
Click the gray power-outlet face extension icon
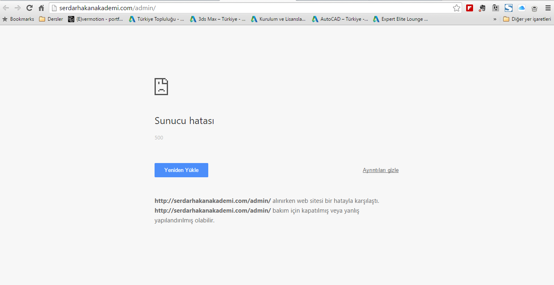495,8
